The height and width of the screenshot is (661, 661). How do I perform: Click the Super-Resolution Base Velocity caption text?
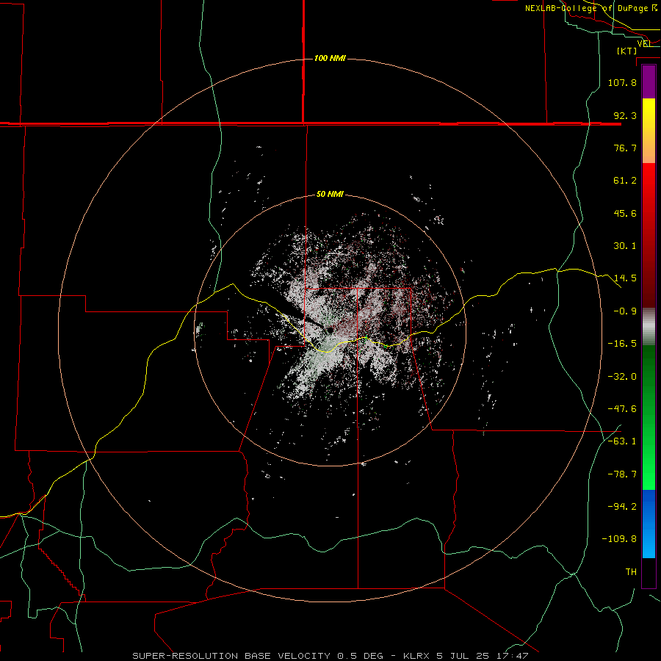[330, 656]
